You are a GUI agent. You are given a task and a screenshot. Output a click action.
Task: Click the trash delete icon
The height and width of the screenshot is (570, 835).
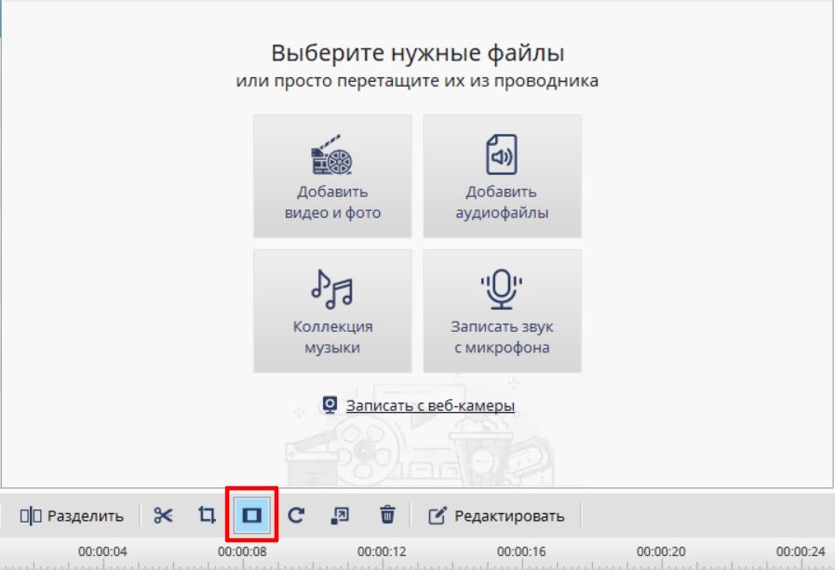(x=387, y=515)
